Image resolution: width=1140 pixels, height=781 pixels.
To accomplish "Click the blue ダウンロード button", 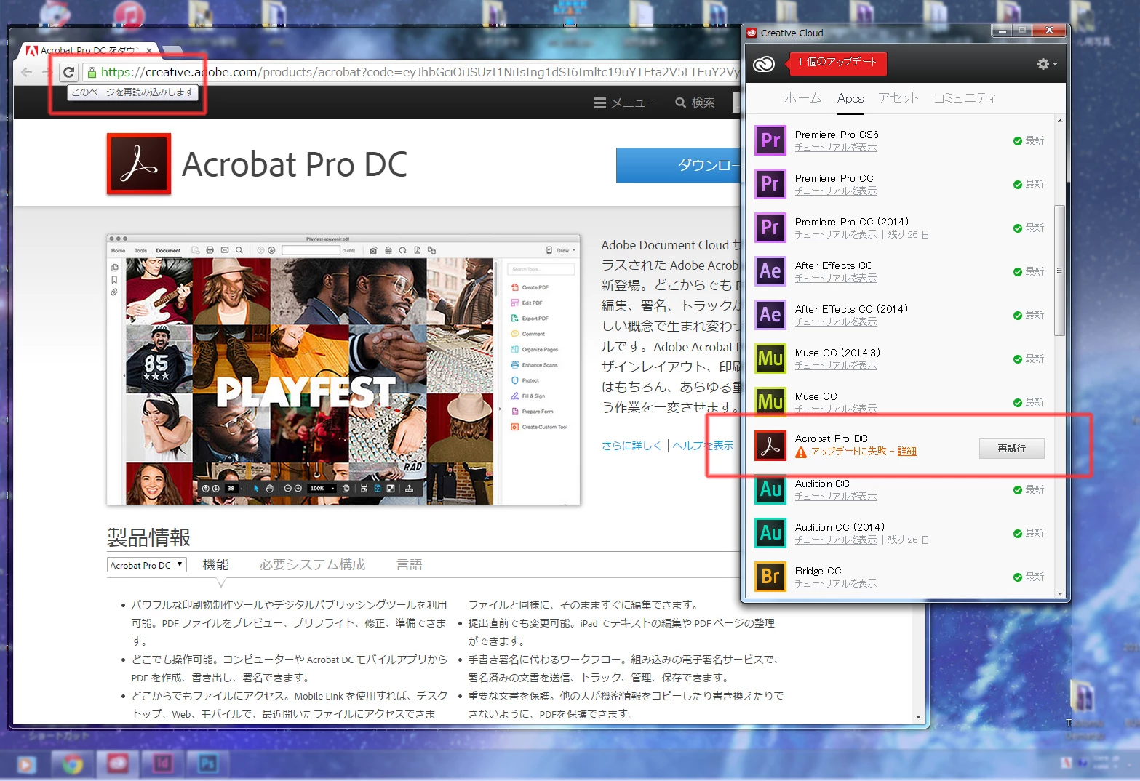I will pyautogui.click(x=678, y=165).
